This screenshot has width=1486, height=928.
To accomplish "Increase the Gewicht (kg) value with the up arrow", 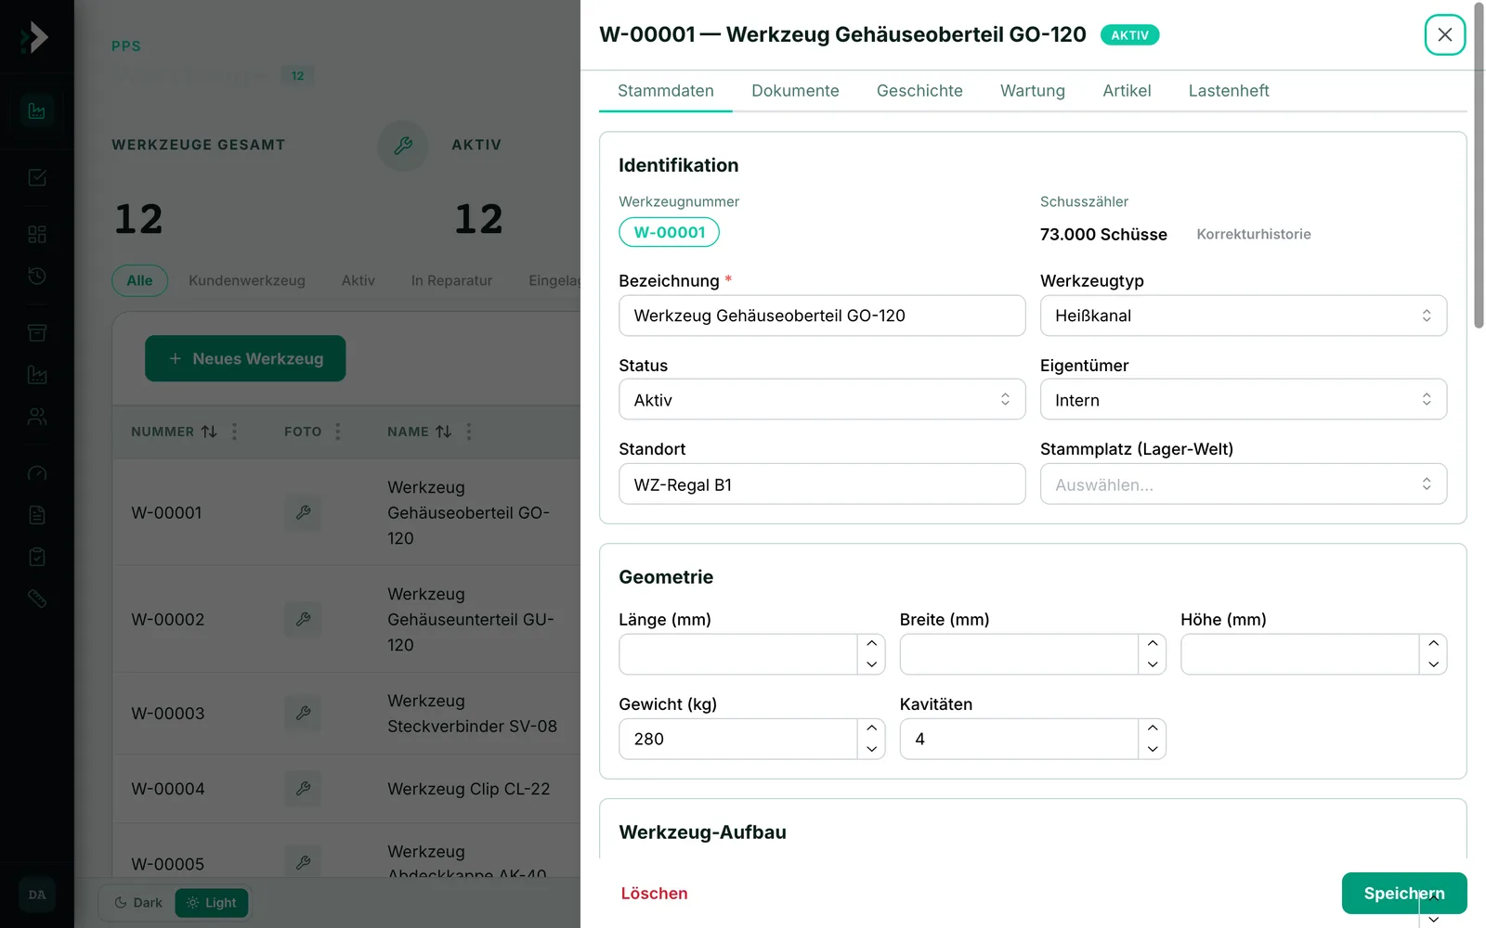I will (x=871, y=728).
